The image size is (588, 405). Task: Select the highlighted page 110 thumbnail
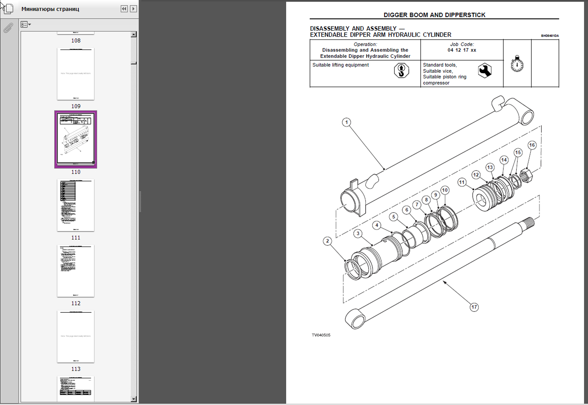tap(76, 139)
